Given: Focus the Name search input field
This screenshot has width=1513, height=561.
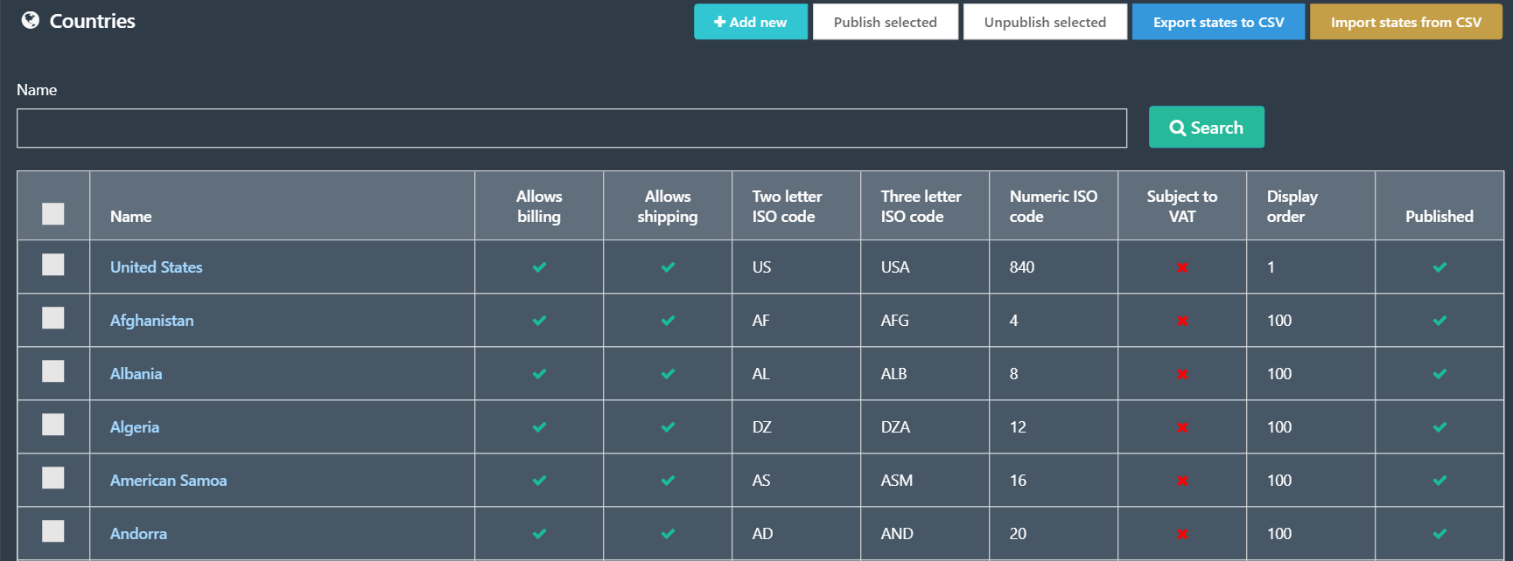Looking at the screenshot, I should [571, 128].
